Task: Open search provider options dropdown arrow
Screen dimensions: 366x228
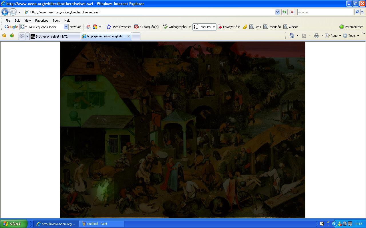Action: (x=362, y=12)
